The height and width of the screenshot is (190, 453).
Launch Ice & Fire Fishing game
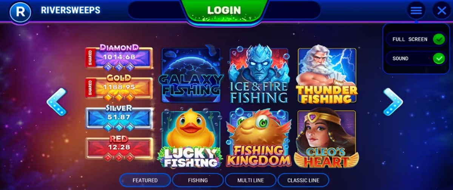tap(259, 75)
